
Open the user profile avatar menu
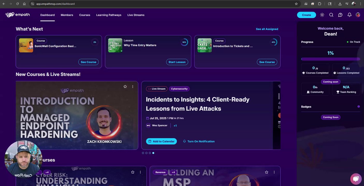pyautogui.click(x=358, y=15)
